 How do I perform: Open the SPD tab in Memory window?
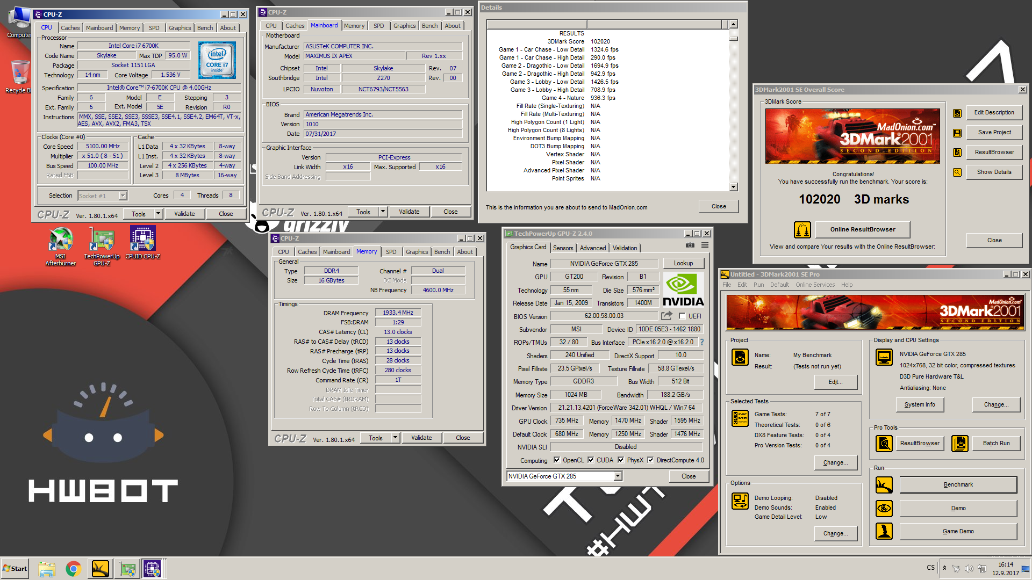pyautogui.click(x=391, y=252)
